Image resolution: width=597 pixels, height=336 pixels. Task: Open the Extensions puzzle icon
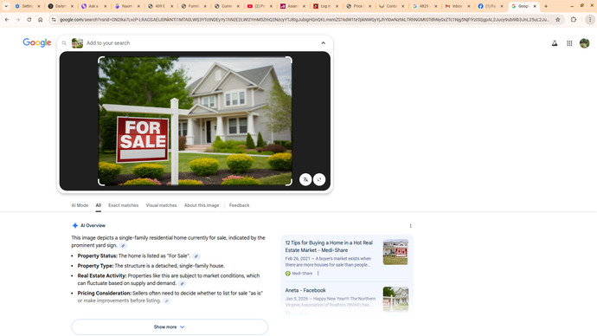click(574, 19)
